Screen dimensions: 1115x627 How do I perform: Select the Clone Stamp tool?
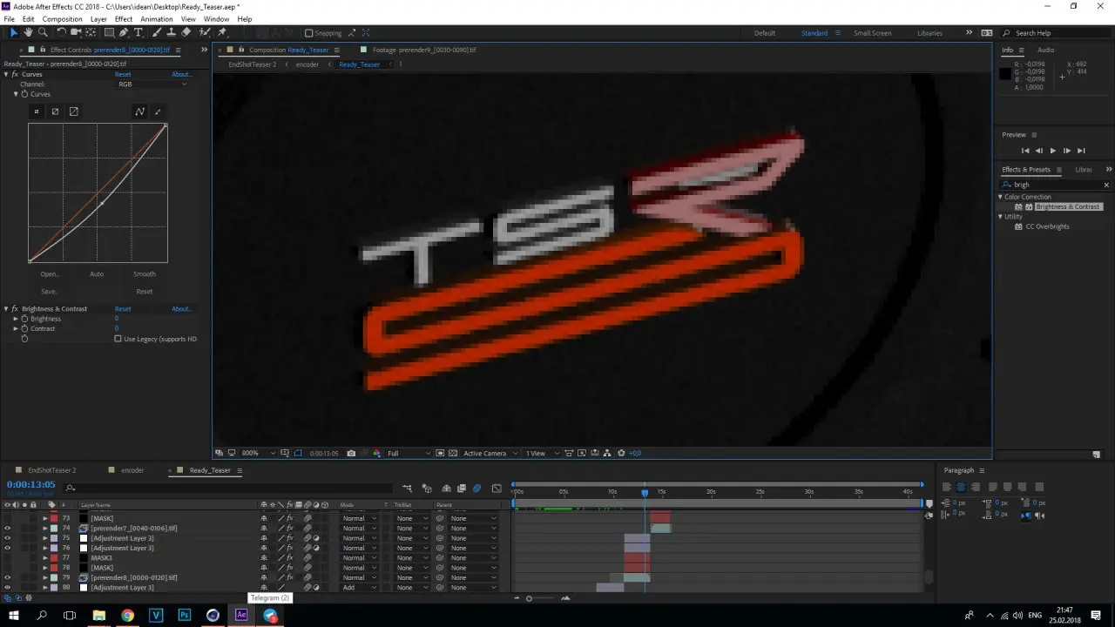(172, 33)
